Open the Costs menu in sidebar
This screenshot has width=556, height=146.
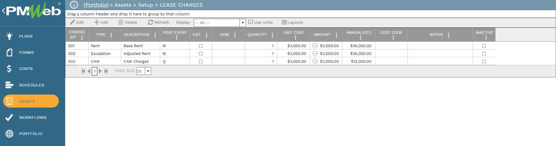tap(26, 69)
